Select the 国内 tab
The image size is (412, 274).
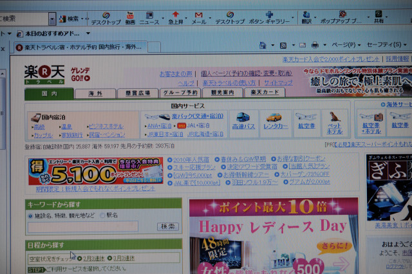point(49,94)
